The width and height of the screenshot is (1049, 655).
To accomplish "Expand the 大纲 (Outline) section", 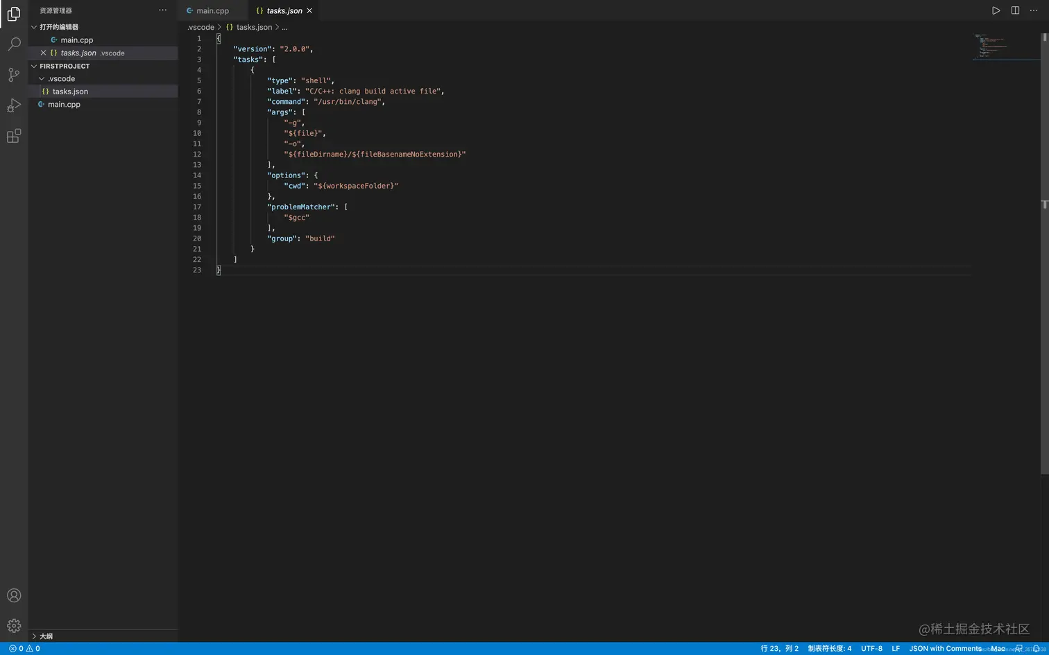I will click(x=46, y=636).
